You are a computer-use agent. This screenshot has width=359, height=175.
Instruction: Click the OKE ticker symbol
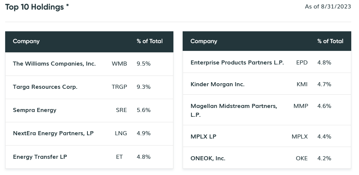point(301,158)
